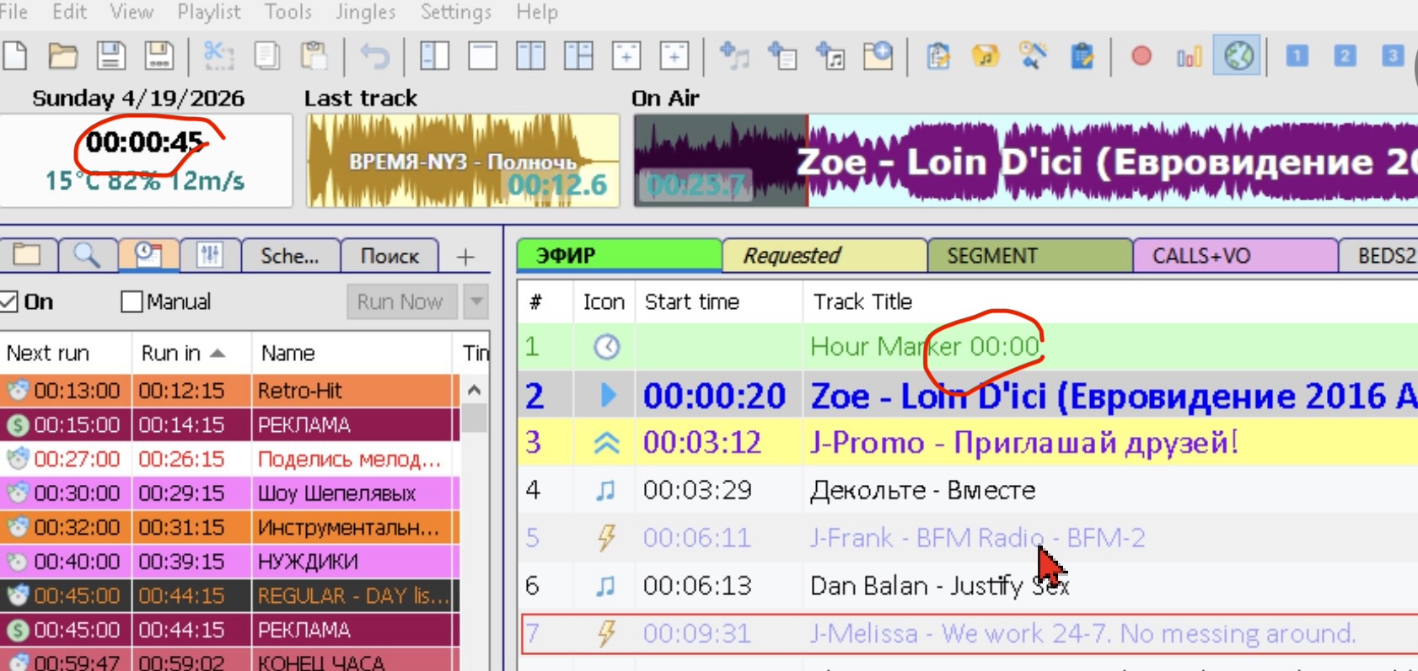Expand the Run Now dropdown arrow
Image resolution: width=1418 pixels, height=671 pixels.
pyautogui.click(x=476, y=301)
